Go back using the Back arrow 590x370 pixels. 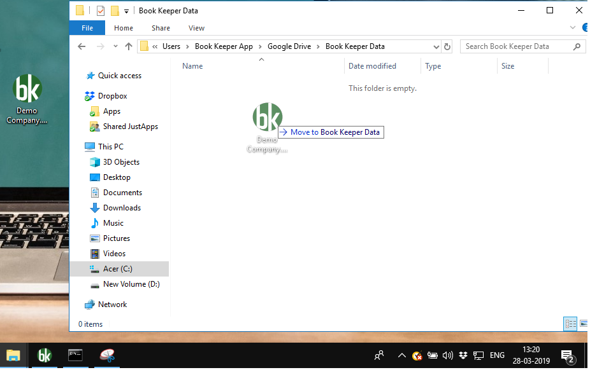click(82, 46)
